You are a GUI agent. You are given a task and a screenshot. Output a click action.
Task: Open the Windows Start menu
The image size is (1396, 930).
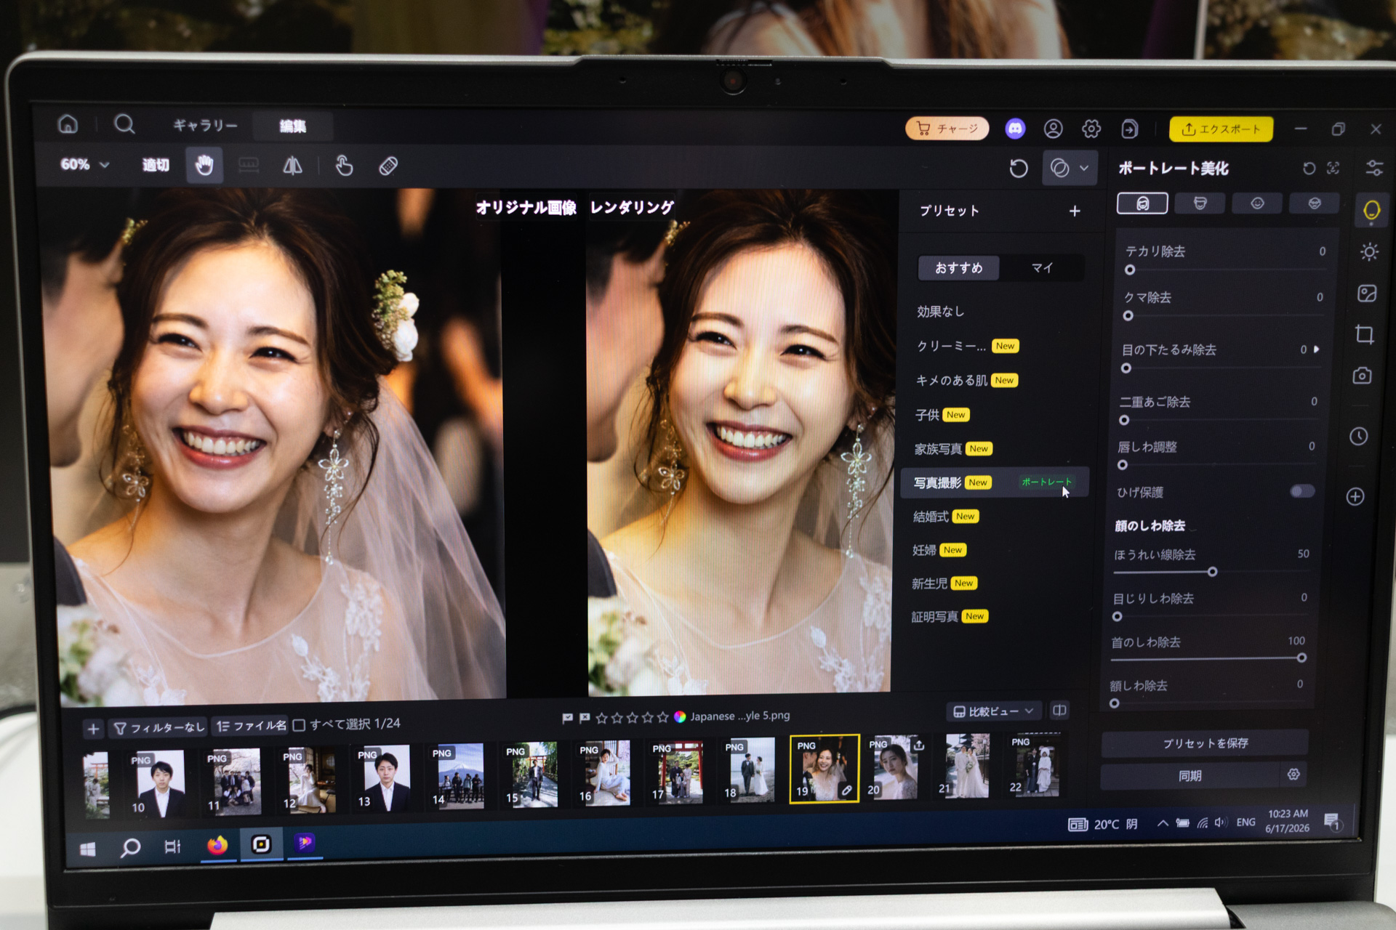(88, 849)
